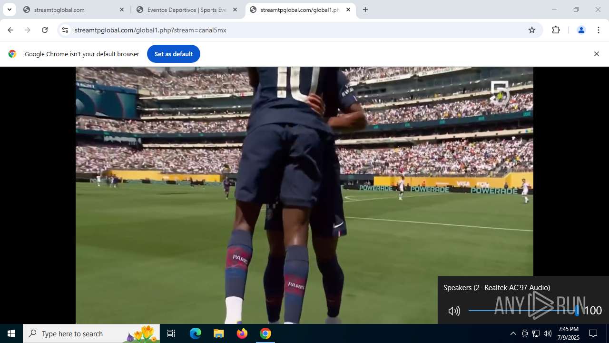Viewport: 609px width, 343px height.
Task: Reload the current page
Action: click(x=45, y=30)
